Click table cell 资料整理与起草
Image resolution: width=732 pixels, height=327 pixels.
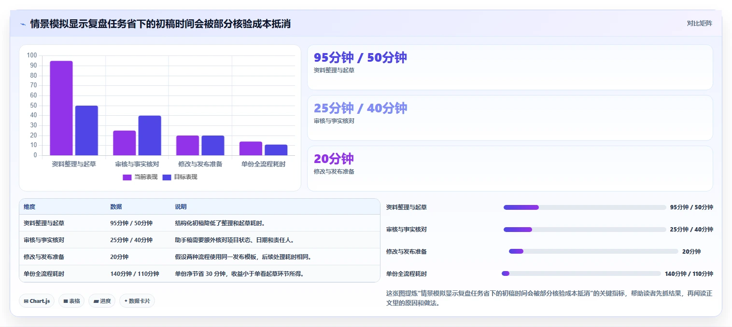tap(44, 223)
